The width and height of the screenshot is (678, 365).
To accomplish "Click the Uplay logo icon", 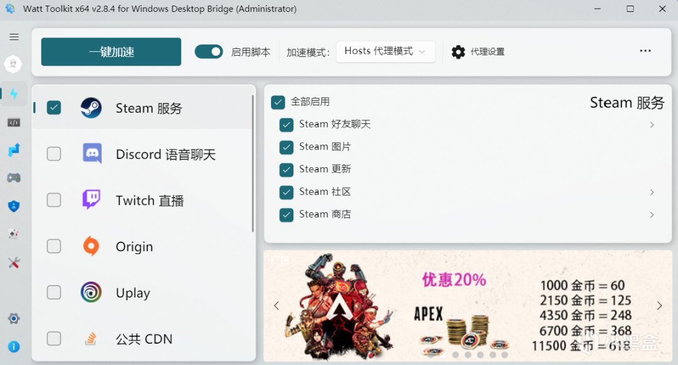I will point(91,292).
